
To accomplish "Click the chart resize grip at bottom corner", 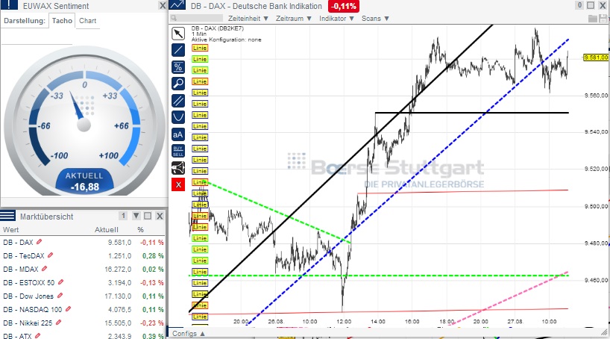I will (604, 332).
